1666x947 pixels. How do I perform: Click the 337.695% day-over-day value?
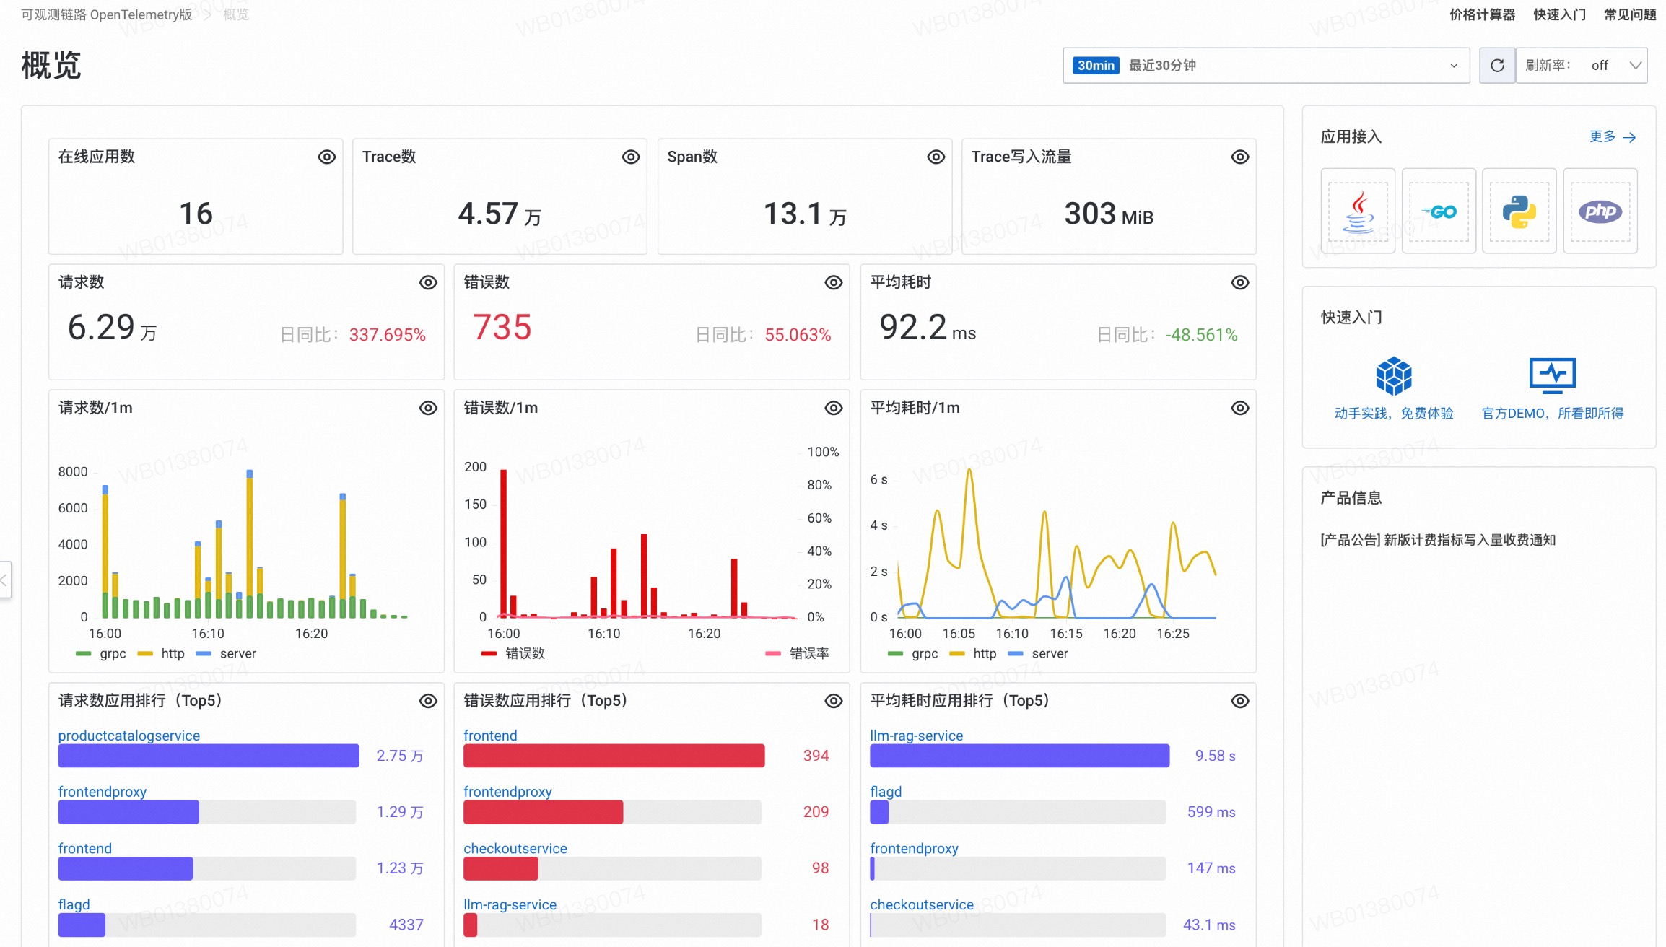388,334
